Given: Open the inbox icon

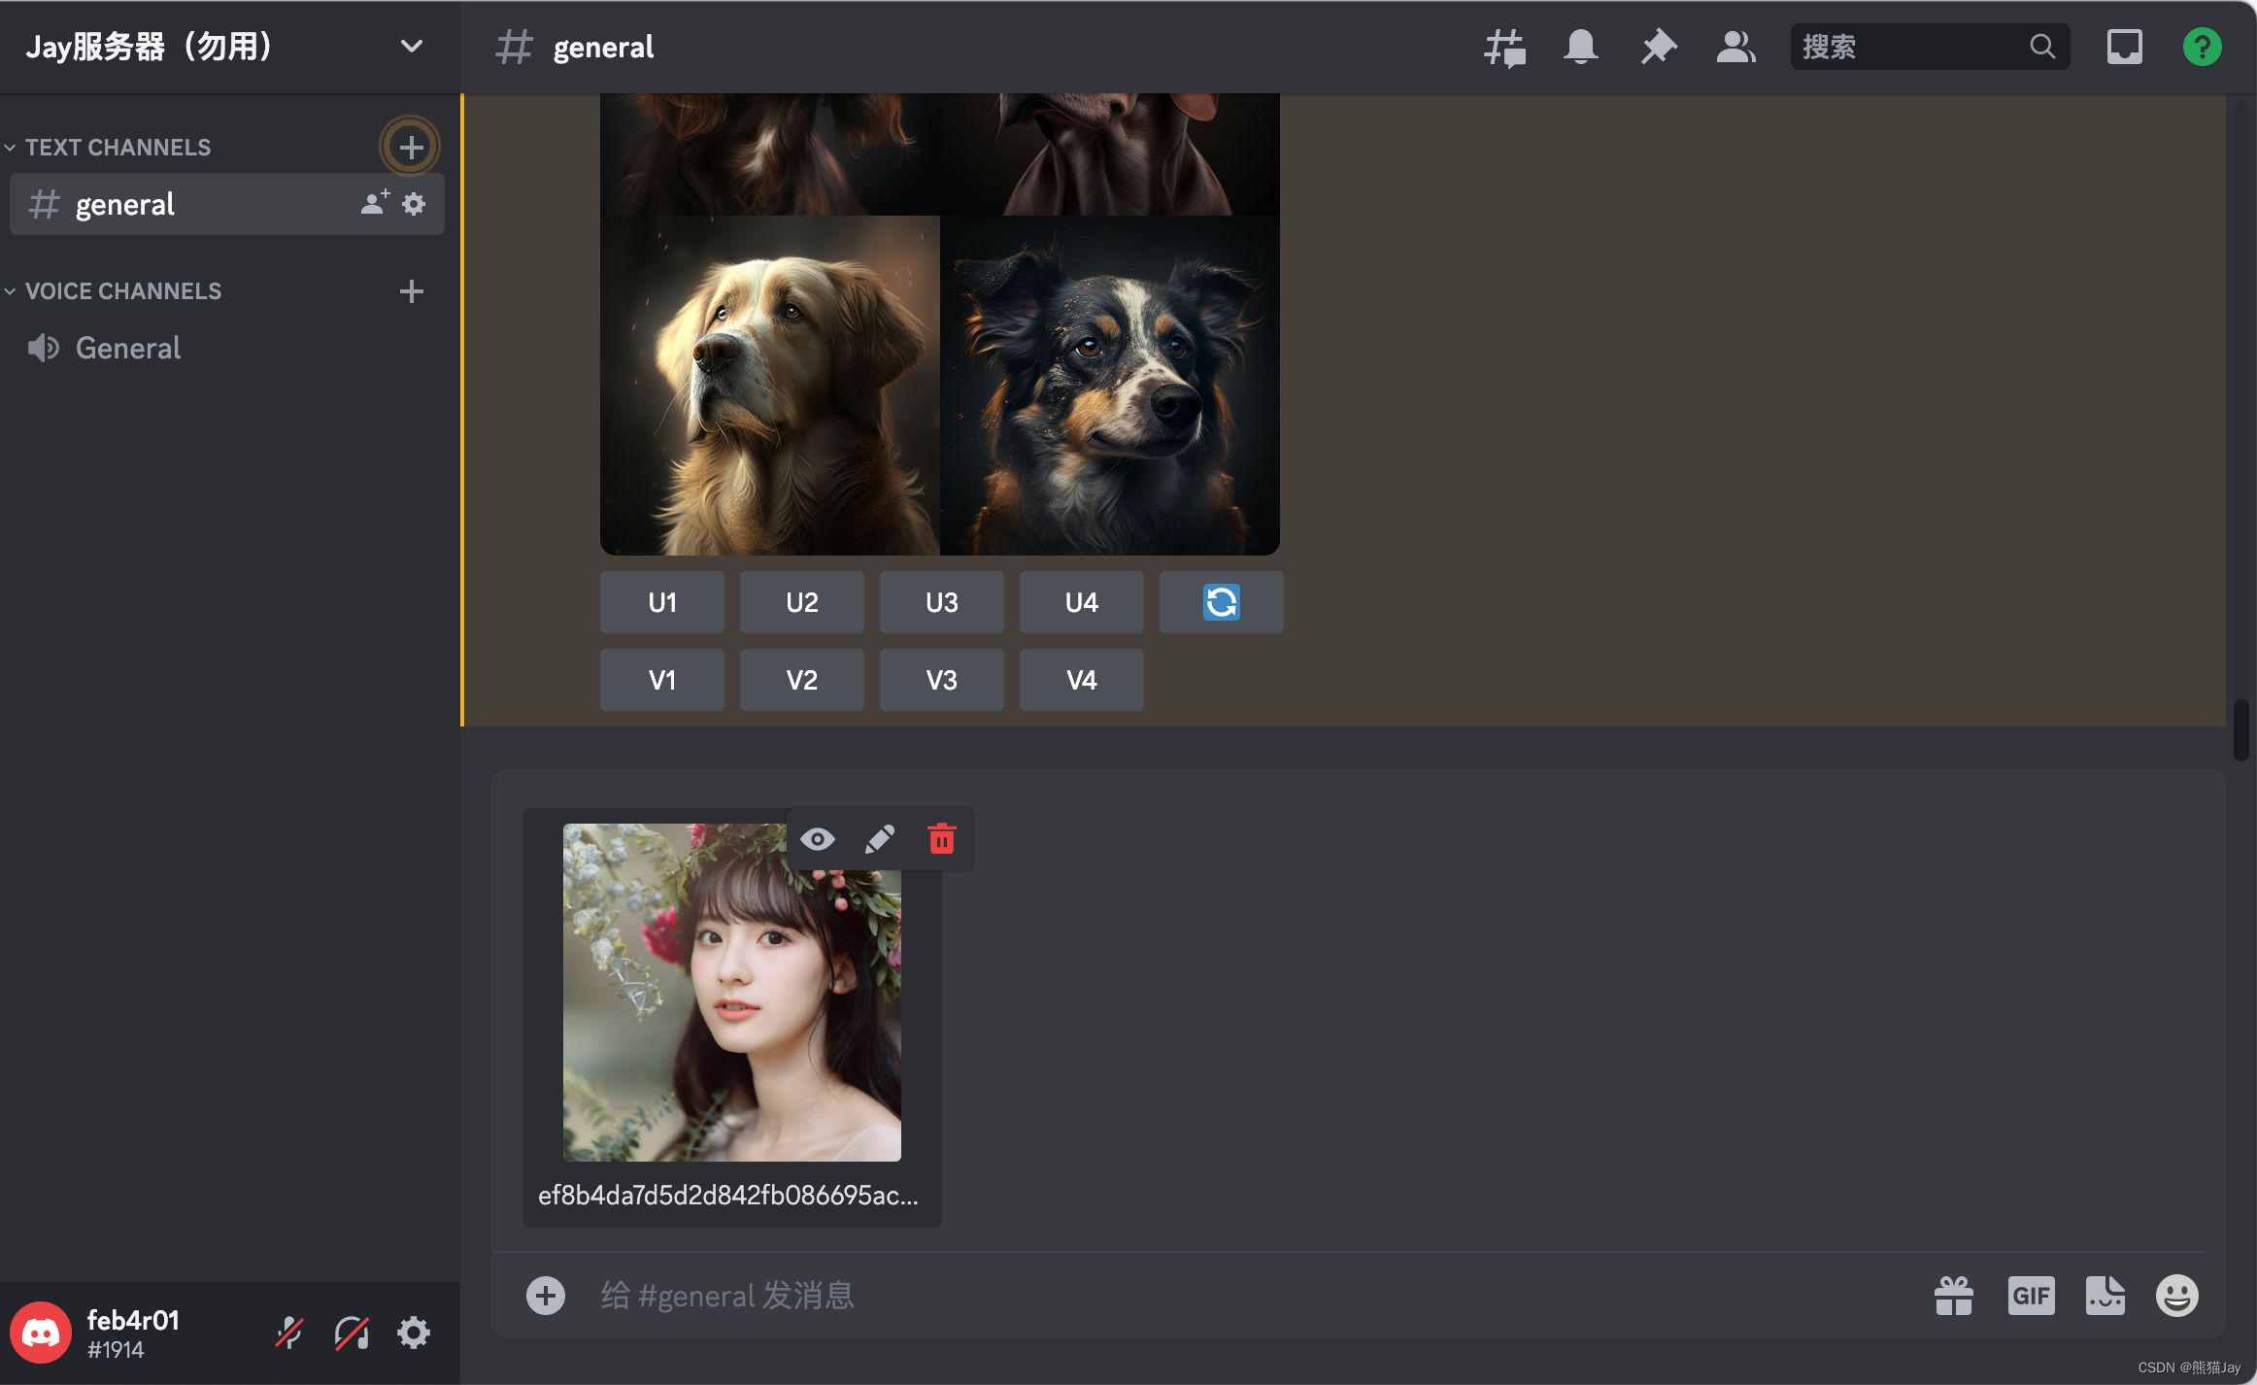Looking at the screenshot, I should (2124, 47).
